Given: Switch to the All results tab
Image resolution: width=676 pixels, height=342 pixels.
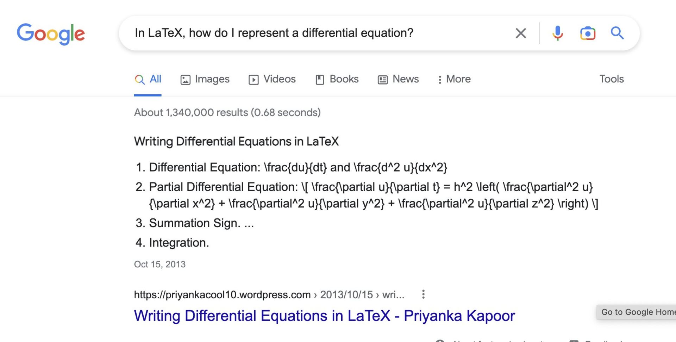Looking at the screenshot, I should tap(148, 79).
